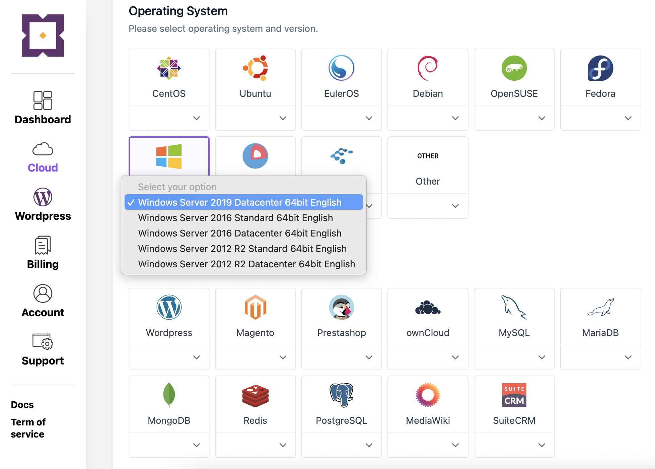Screen dimensions: 655x469
Task: Open the Wordpress sidebar icon
Action: 43,197
